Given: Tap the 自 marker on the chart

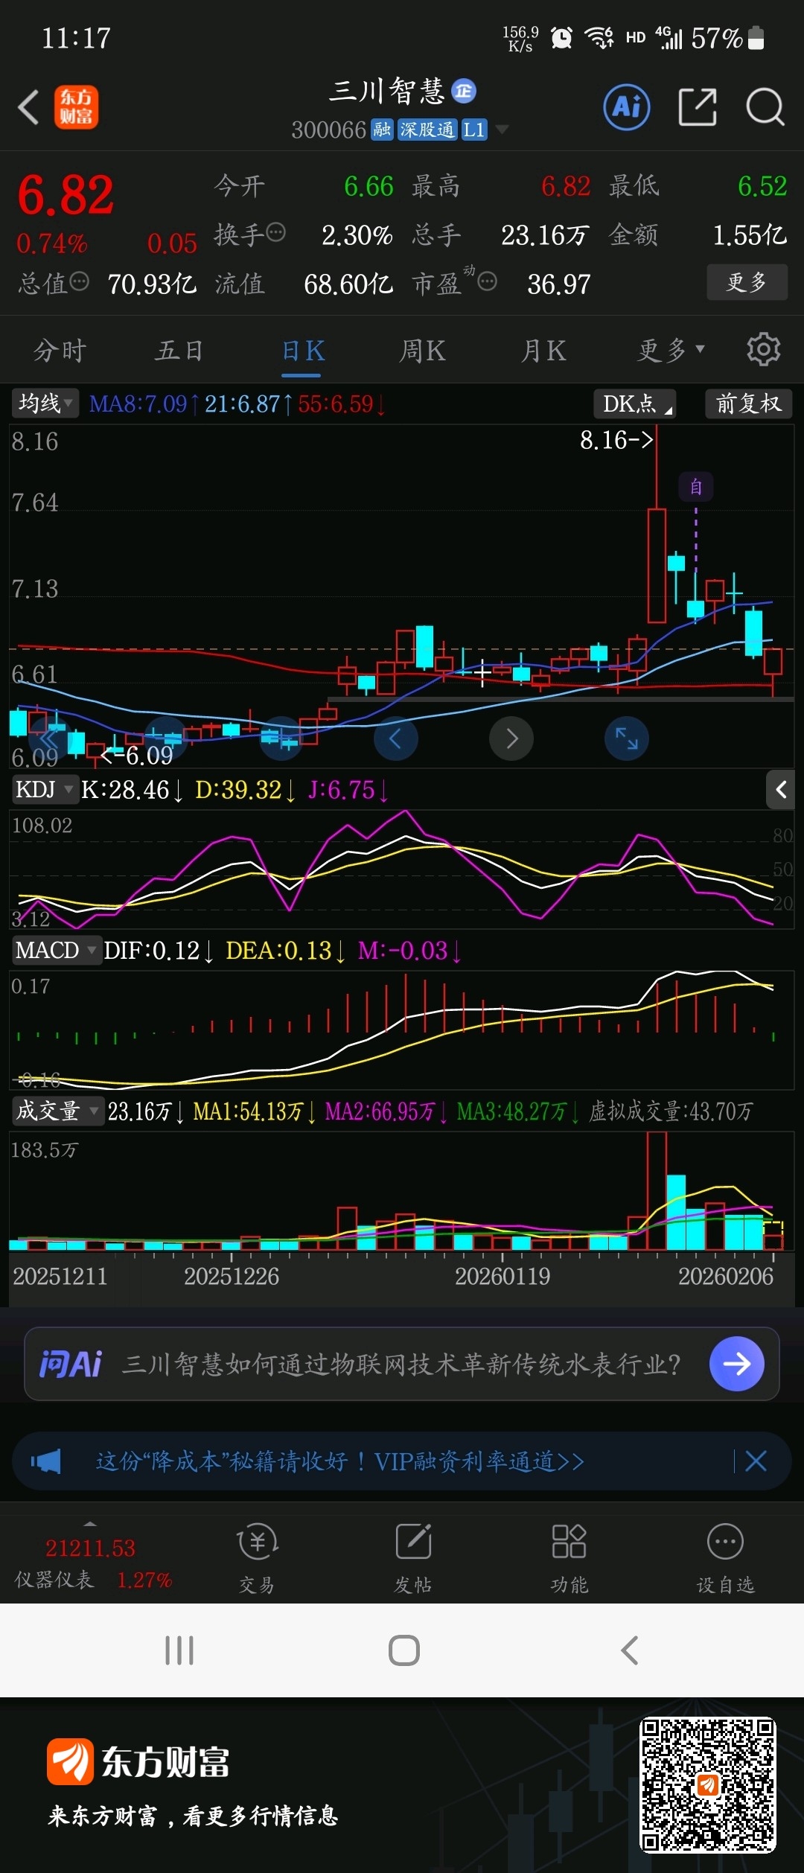Looking at the screenshot, I should 696,487.
